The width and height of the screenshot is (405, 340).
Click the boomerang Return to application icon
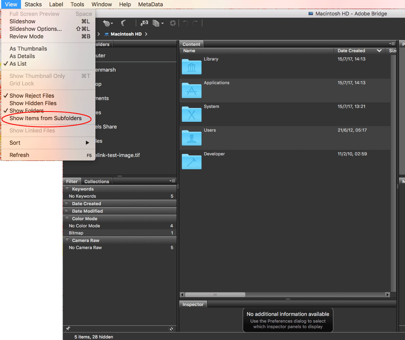coord(124,23)
